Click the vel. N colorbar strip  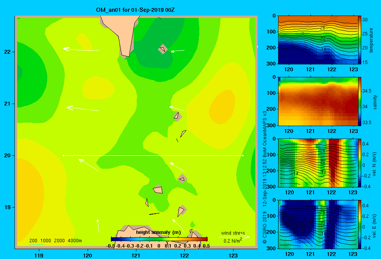[x=360, y=163]
